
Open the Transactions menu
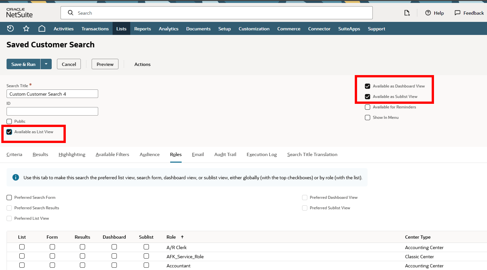tap(95, 29)
